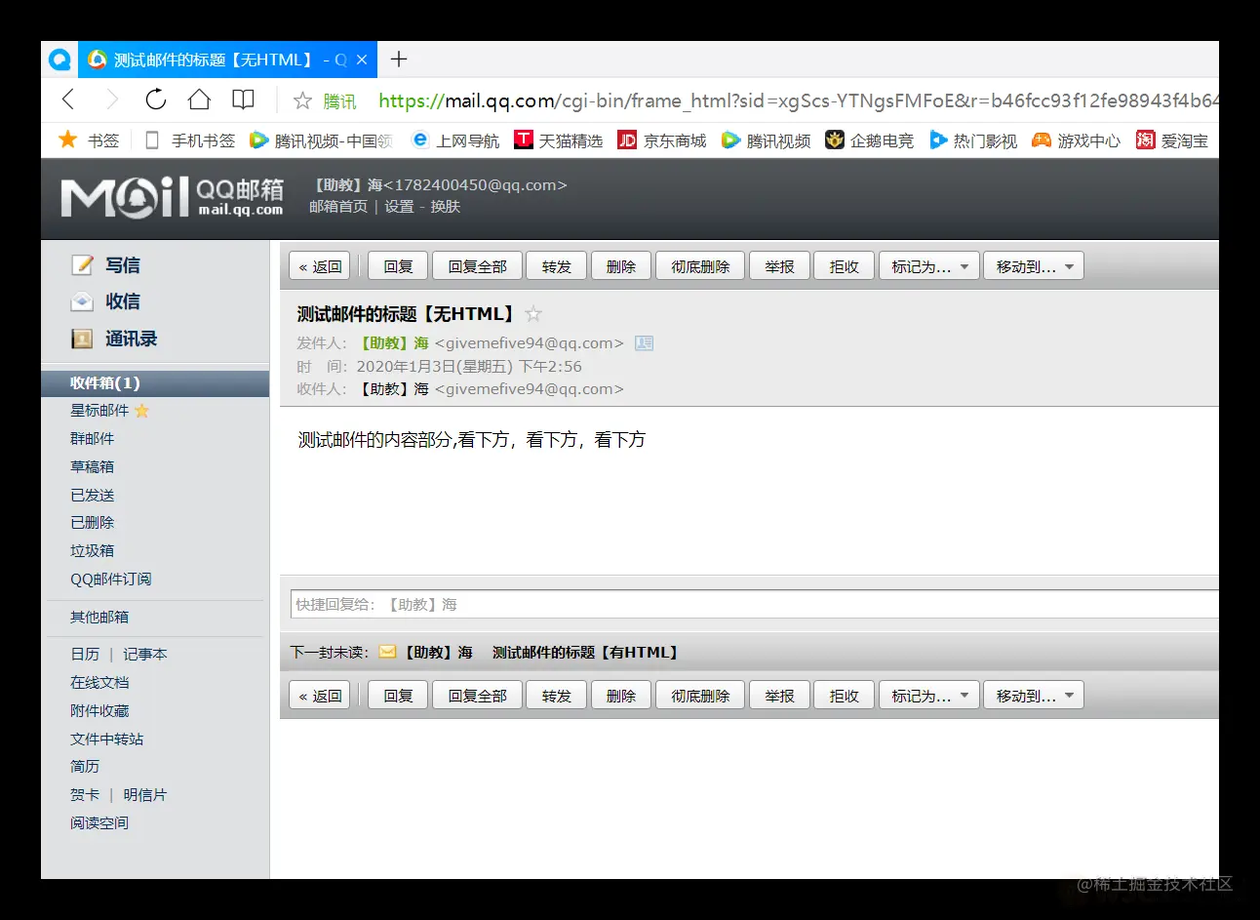Image resolution: width=1260 pixels, height=920 pixels.
Task: Open 企鹅电竞 bookmark
Action: 869,140
